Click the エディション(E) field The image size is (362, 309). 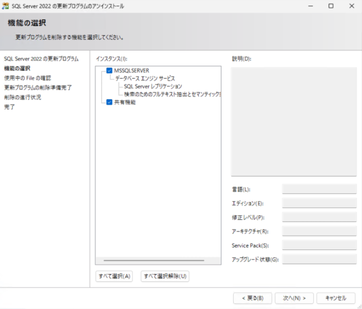[x=319, y=203]
